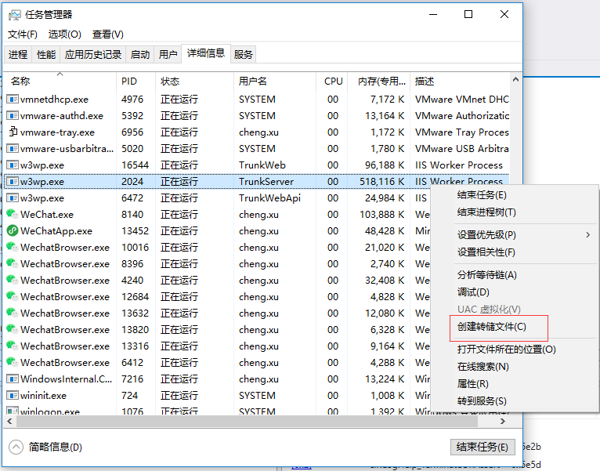Open the 查看(V) menu
This screenshot has width=600, height=471.
tap(108, 34)
